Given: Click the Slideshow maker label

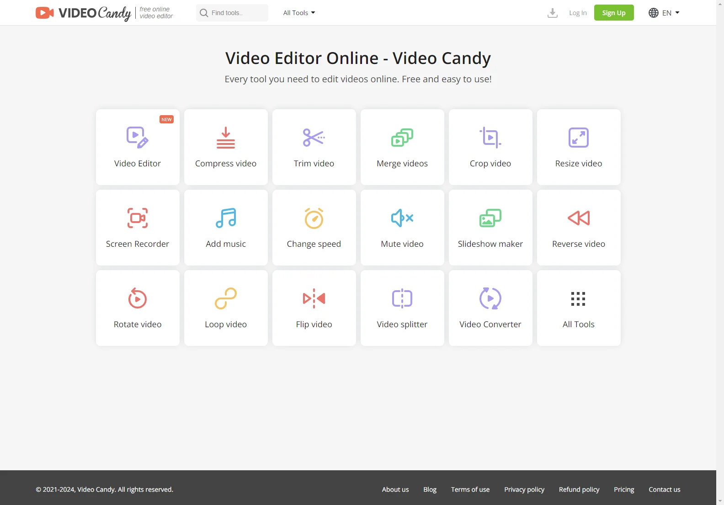Looking at the screenshot, I should pyautogui.click(x=490, y=244).
